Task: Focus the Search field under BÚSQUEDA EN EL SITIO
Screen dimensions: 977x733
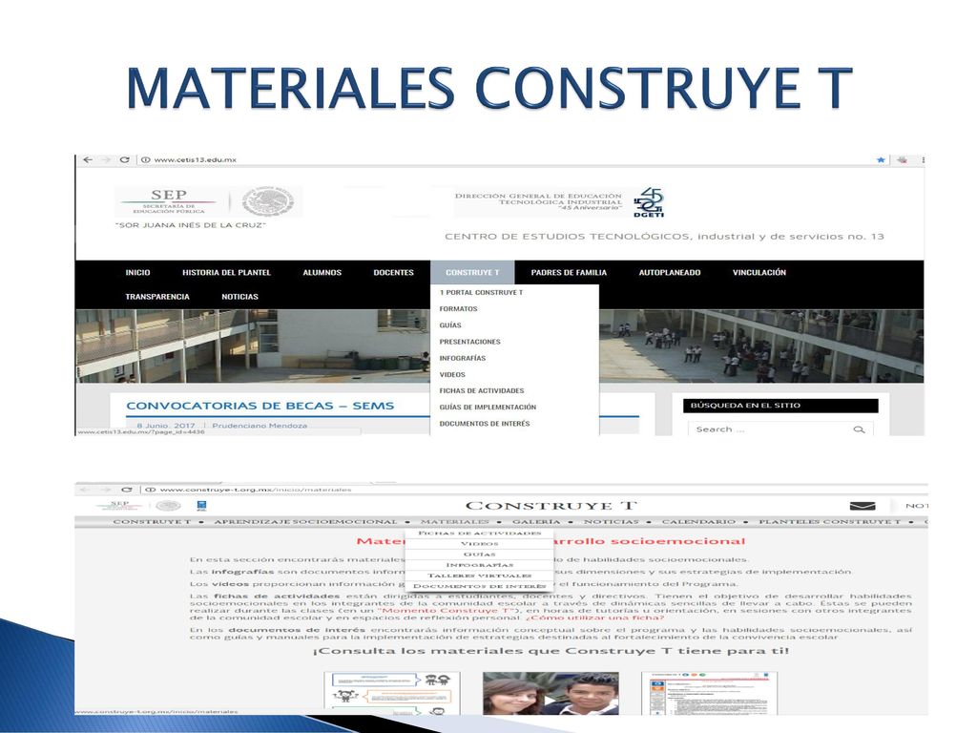Action: click(x=780, y=429)
